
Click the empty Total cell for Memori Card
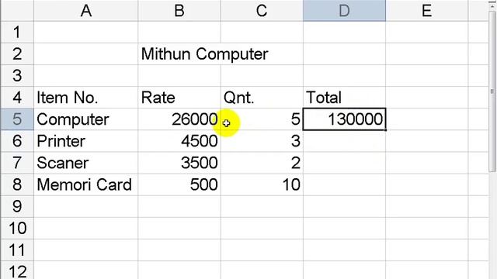coord(344,184)
